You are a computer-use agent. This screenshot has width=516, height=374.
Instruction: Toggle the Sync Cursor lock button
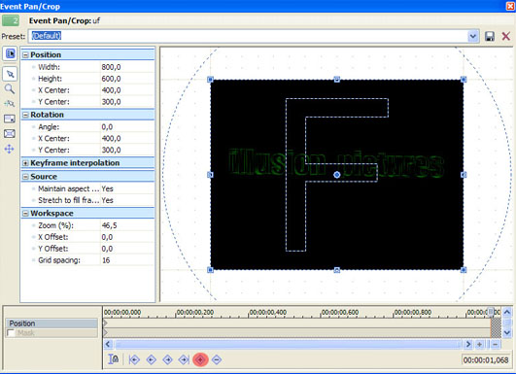point(114,359)
